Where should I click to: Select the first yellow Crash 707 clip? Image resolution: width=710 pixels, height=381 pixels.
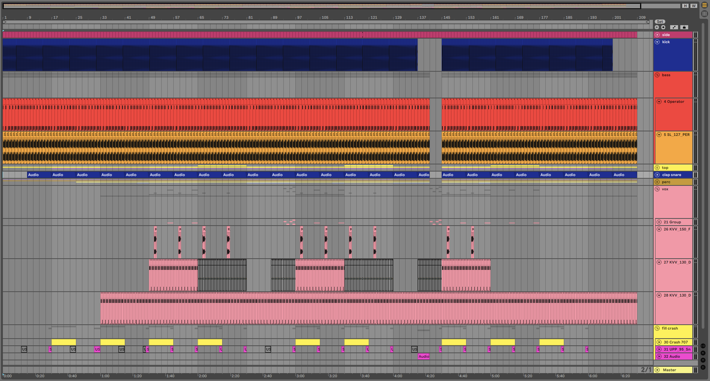point(64,342)
